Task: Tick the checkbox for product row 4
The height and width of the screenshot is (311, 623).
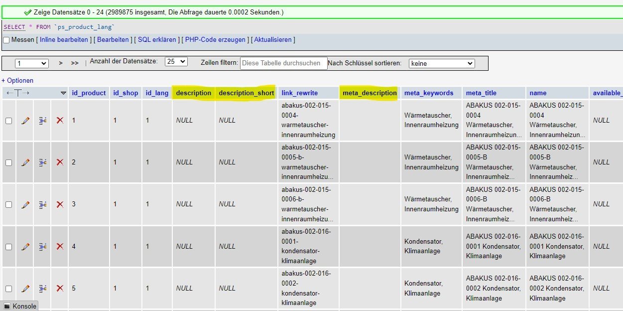Action: coord(8,247)
